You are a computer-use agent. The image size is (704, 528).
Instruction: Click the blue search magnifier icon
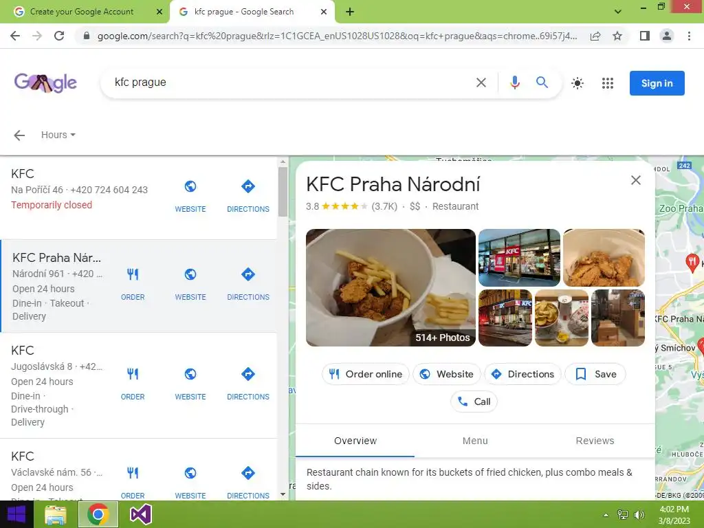click(542, 82)
